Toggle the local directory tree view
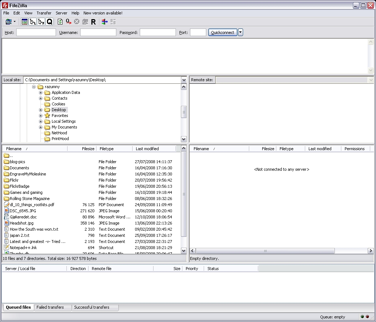 [x=33, y=22]
